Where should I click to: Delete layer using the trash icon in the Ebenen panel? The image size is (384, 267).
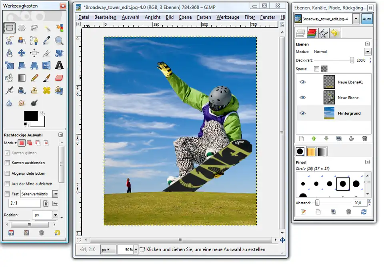click(364, 139)
